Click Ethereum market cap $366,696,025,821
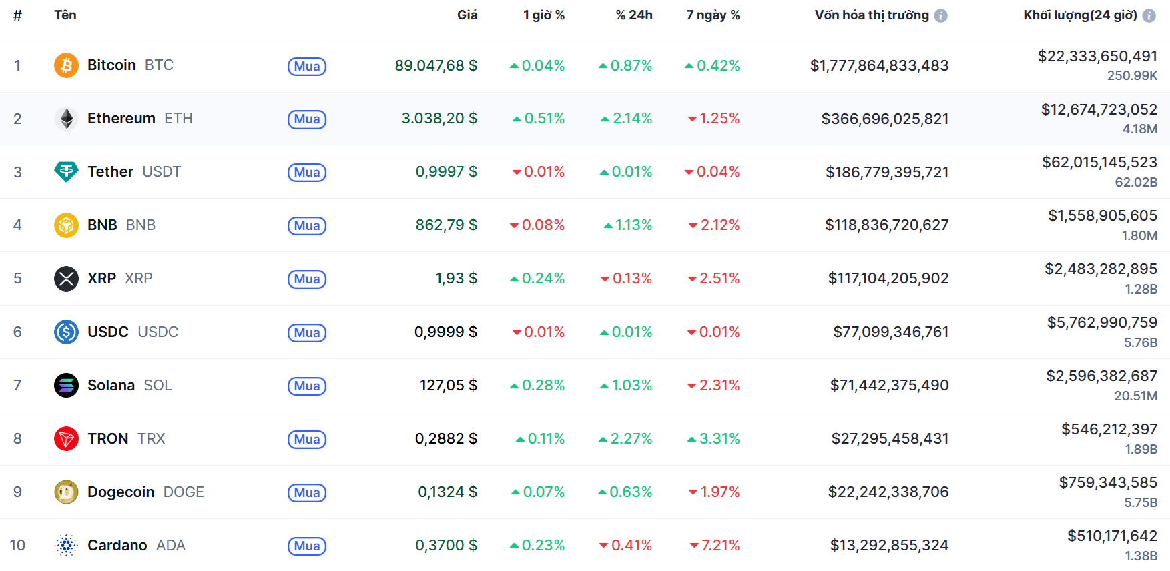 [885, 119]
